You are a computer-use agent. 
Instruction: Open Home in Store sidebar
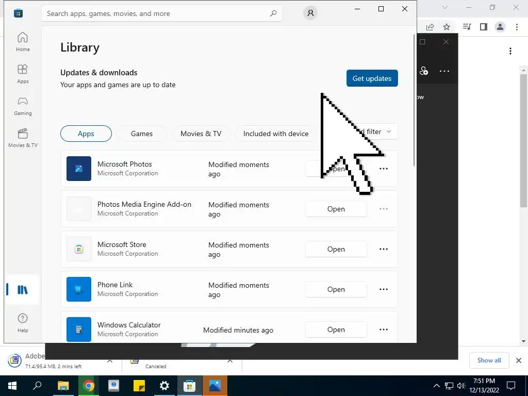(x=23, y=42)
